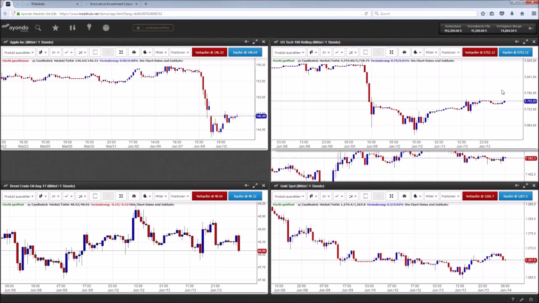Switch to the 3Markets browser tab

(53, 4)
